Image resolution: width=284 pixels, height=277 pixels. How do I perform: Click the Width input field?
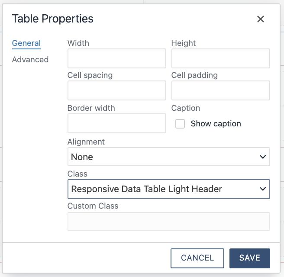pyautogui.click(x=117, y=58)
